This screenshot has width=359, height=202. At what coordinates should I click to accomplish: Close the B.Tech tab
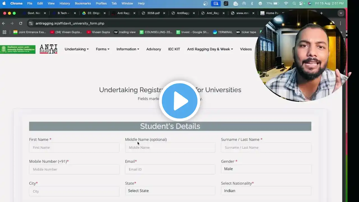pyautogui.click(x=75, y=13)
